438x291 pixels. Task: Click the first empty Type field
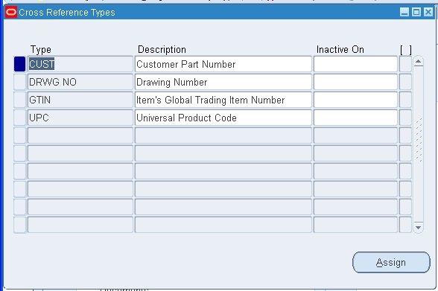(x=80, y=135)
